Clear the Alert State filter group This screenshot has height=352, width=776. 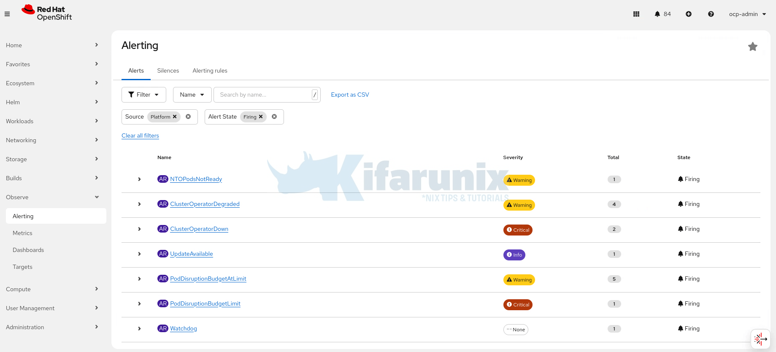pyautogui.click(x=274, y=117)
